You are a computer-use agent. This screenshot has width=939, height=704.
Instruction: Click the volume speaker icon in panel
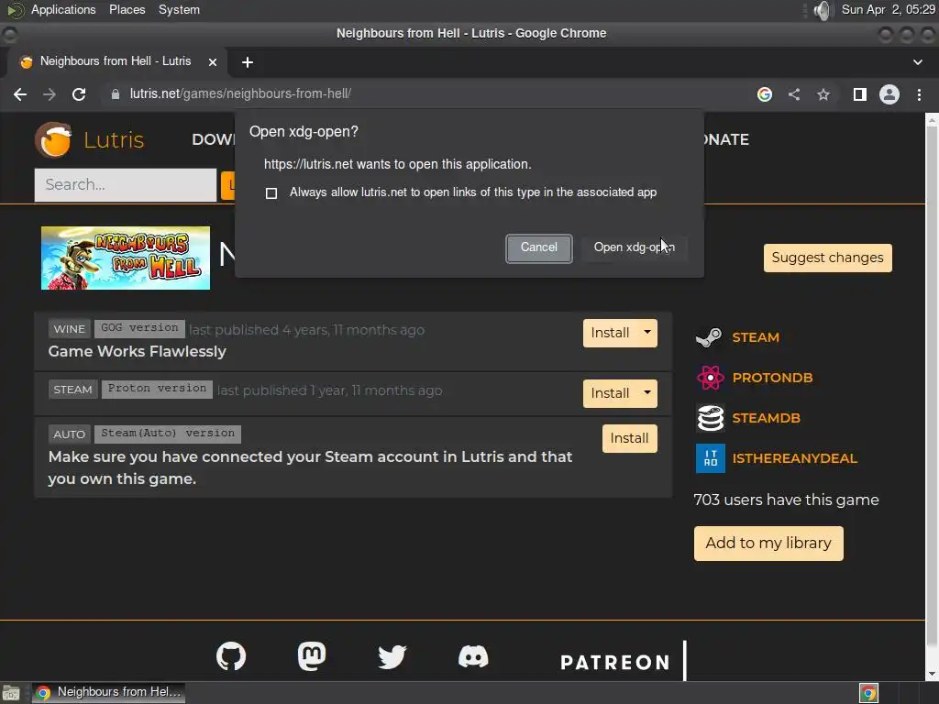pyautogui.click(x=824, y=10)
